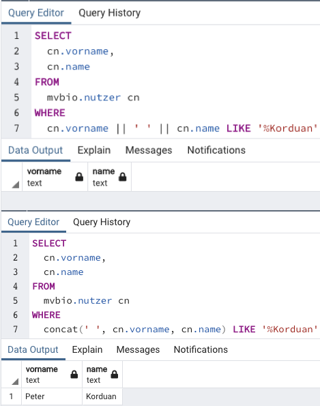Image resolution: width=320 pixels, height=406 pixels.
Task: Click lock icon on lower name column
Action: 114,375
